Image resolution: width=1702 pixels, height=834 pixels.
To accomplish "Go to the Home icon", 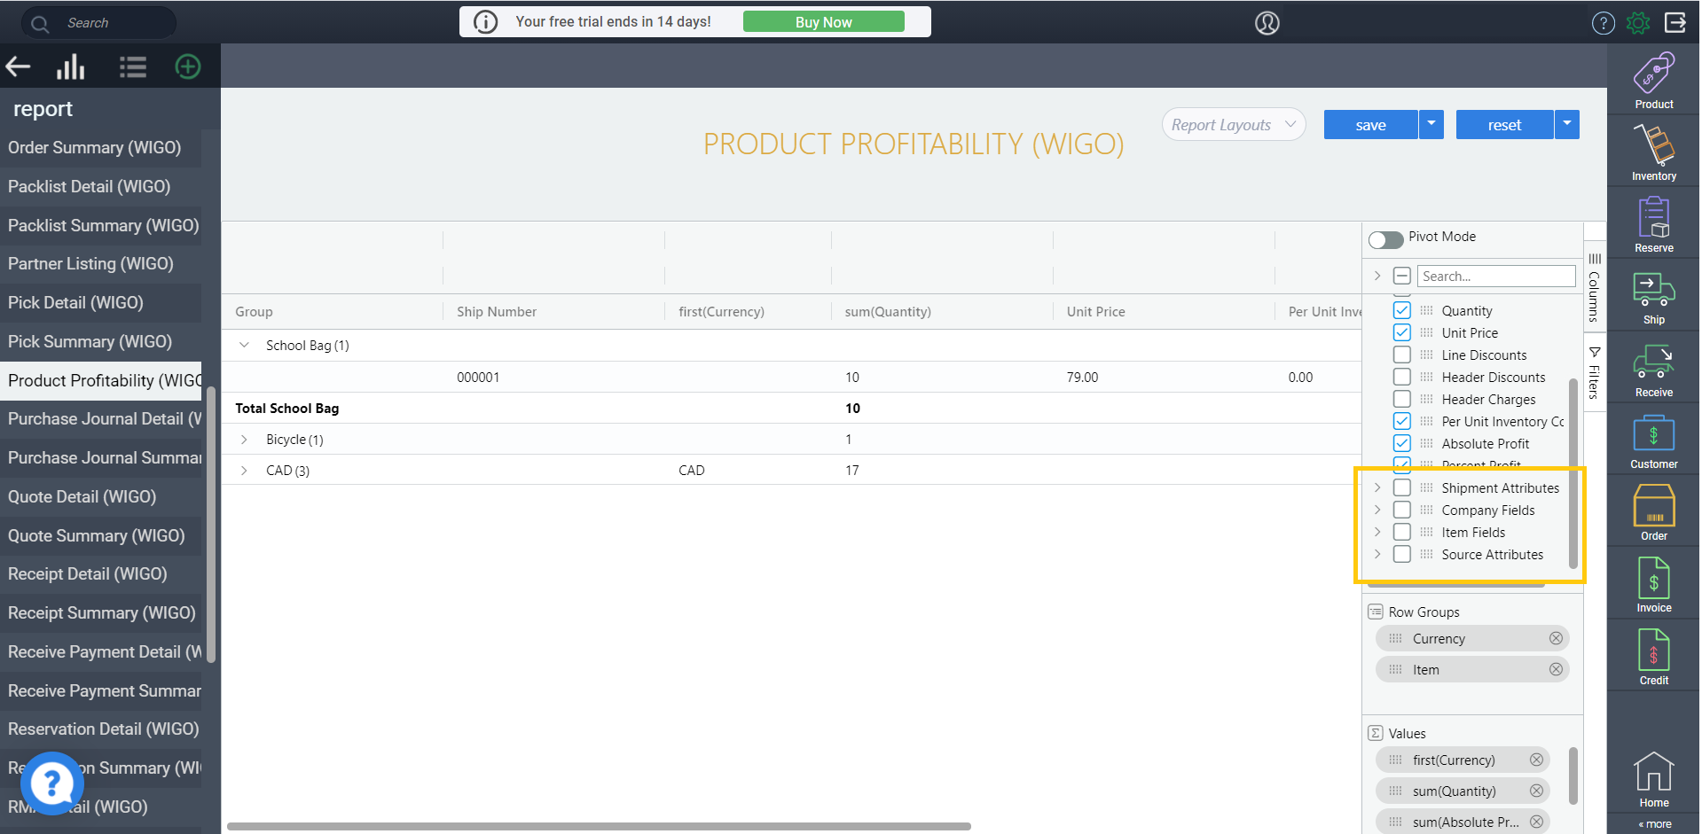I will pyautogui.click(x=1653, y=780).
